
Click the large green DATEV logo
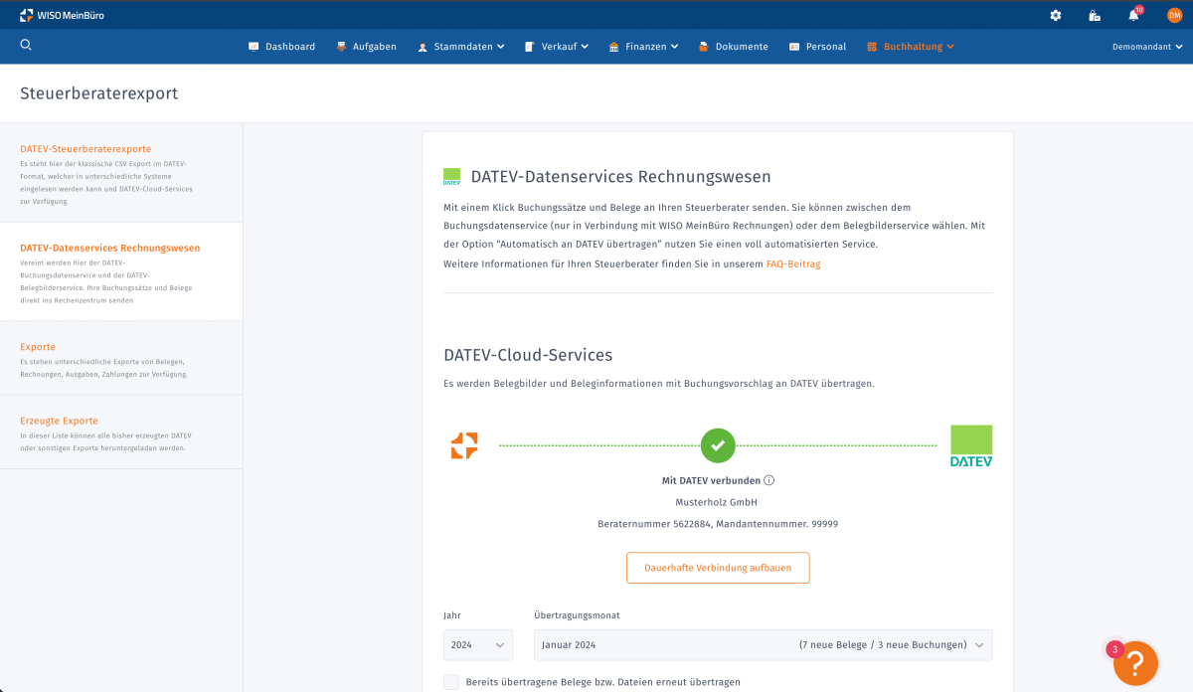pos(971,445)
